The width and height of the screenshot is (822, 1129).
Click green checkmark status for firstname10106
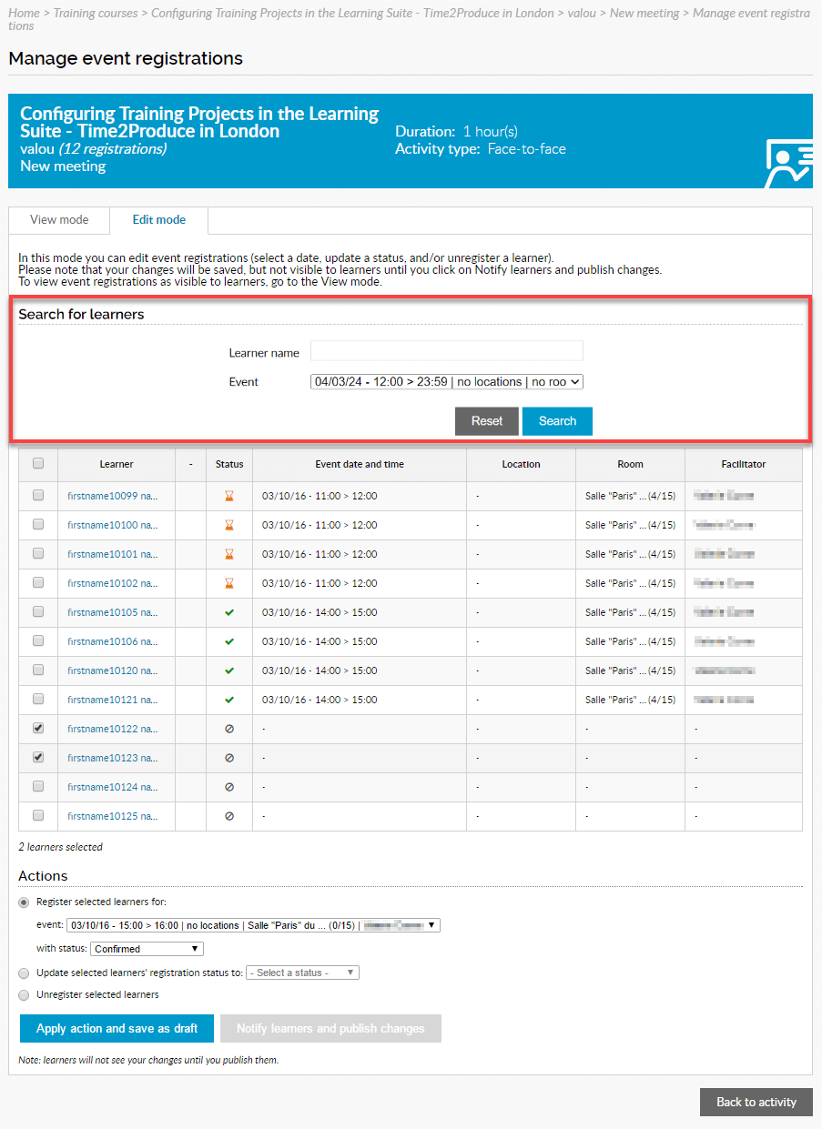point(229,641)
